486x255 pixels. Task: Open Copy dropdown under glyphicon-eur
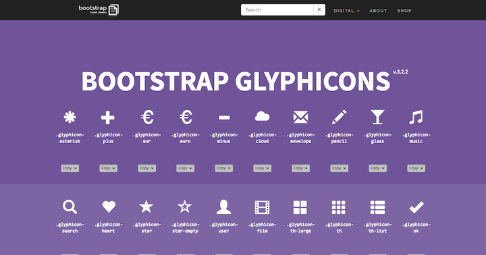point(147,168)
